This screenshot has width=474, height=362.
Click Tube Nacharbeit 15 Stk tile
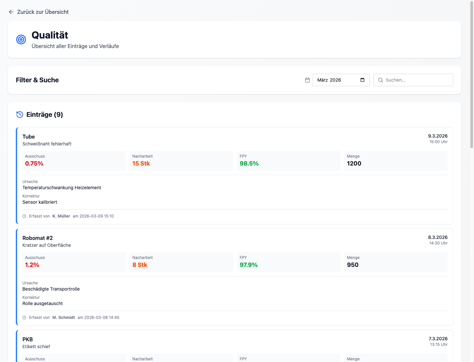click(181, 161)
